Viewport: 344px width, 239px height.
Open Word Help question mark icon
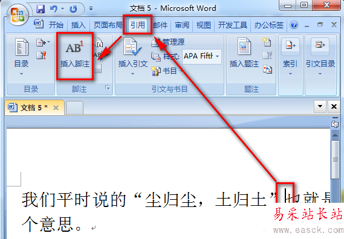(294, 25)
